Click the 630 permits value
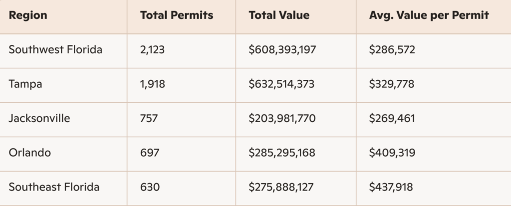The width and height of the screenshot is (511, 206). 150,187
